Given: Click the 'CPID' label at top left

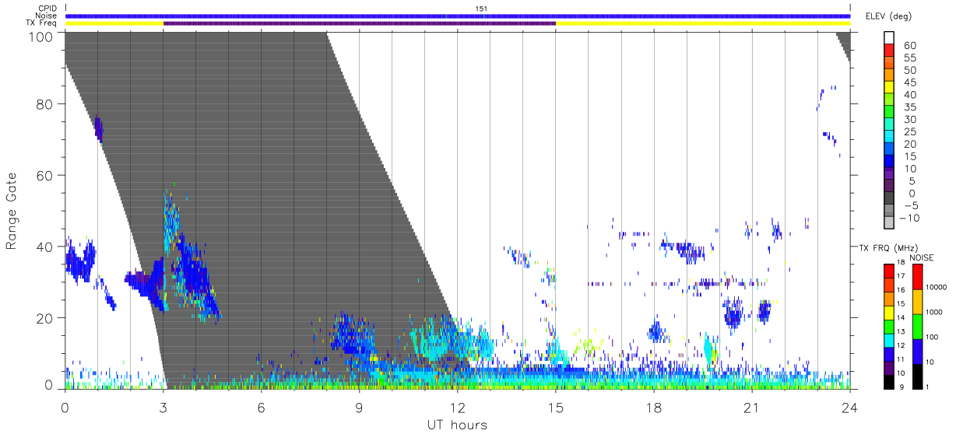Looking at the screenshot, I should click(48, 9).
